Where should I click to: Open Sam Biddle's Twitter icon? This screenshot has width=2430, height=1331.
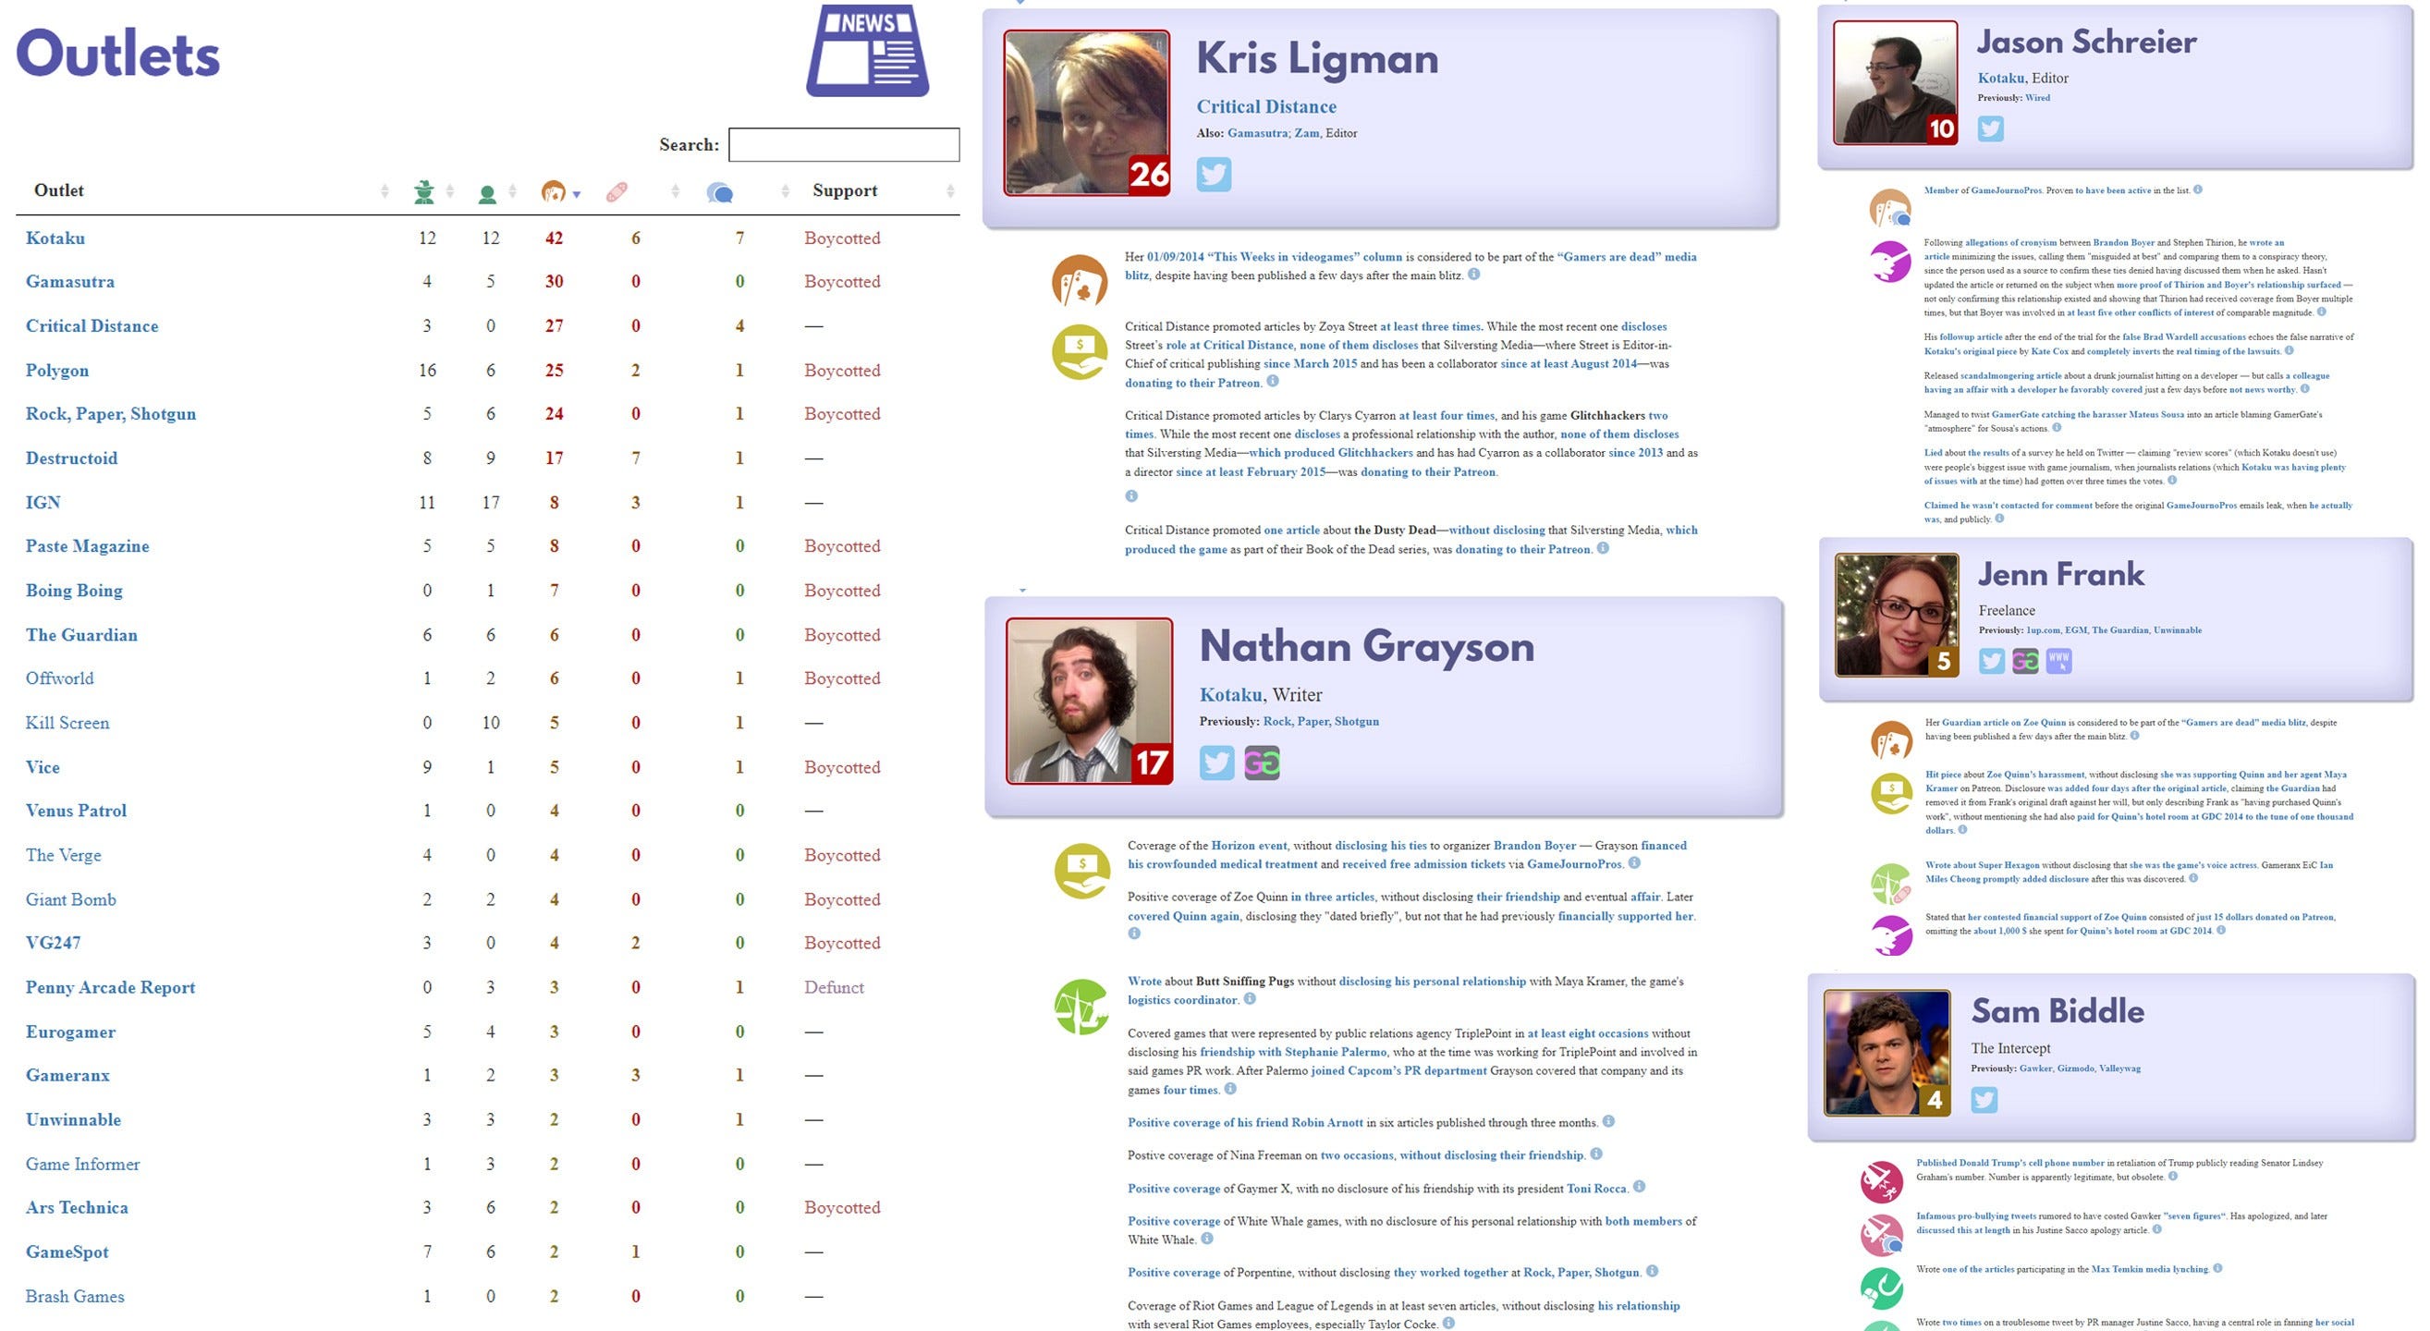pyautogui.click(x=1984, y=1099)
